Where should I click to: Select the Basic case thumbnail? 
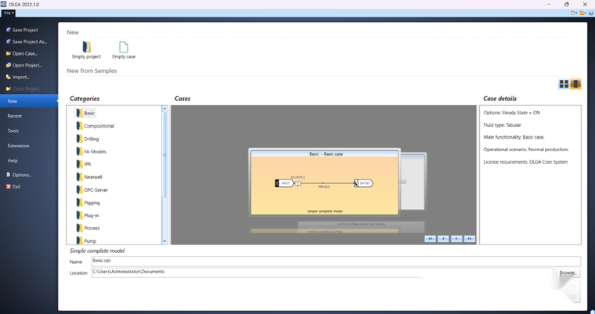tap(324, 182)
